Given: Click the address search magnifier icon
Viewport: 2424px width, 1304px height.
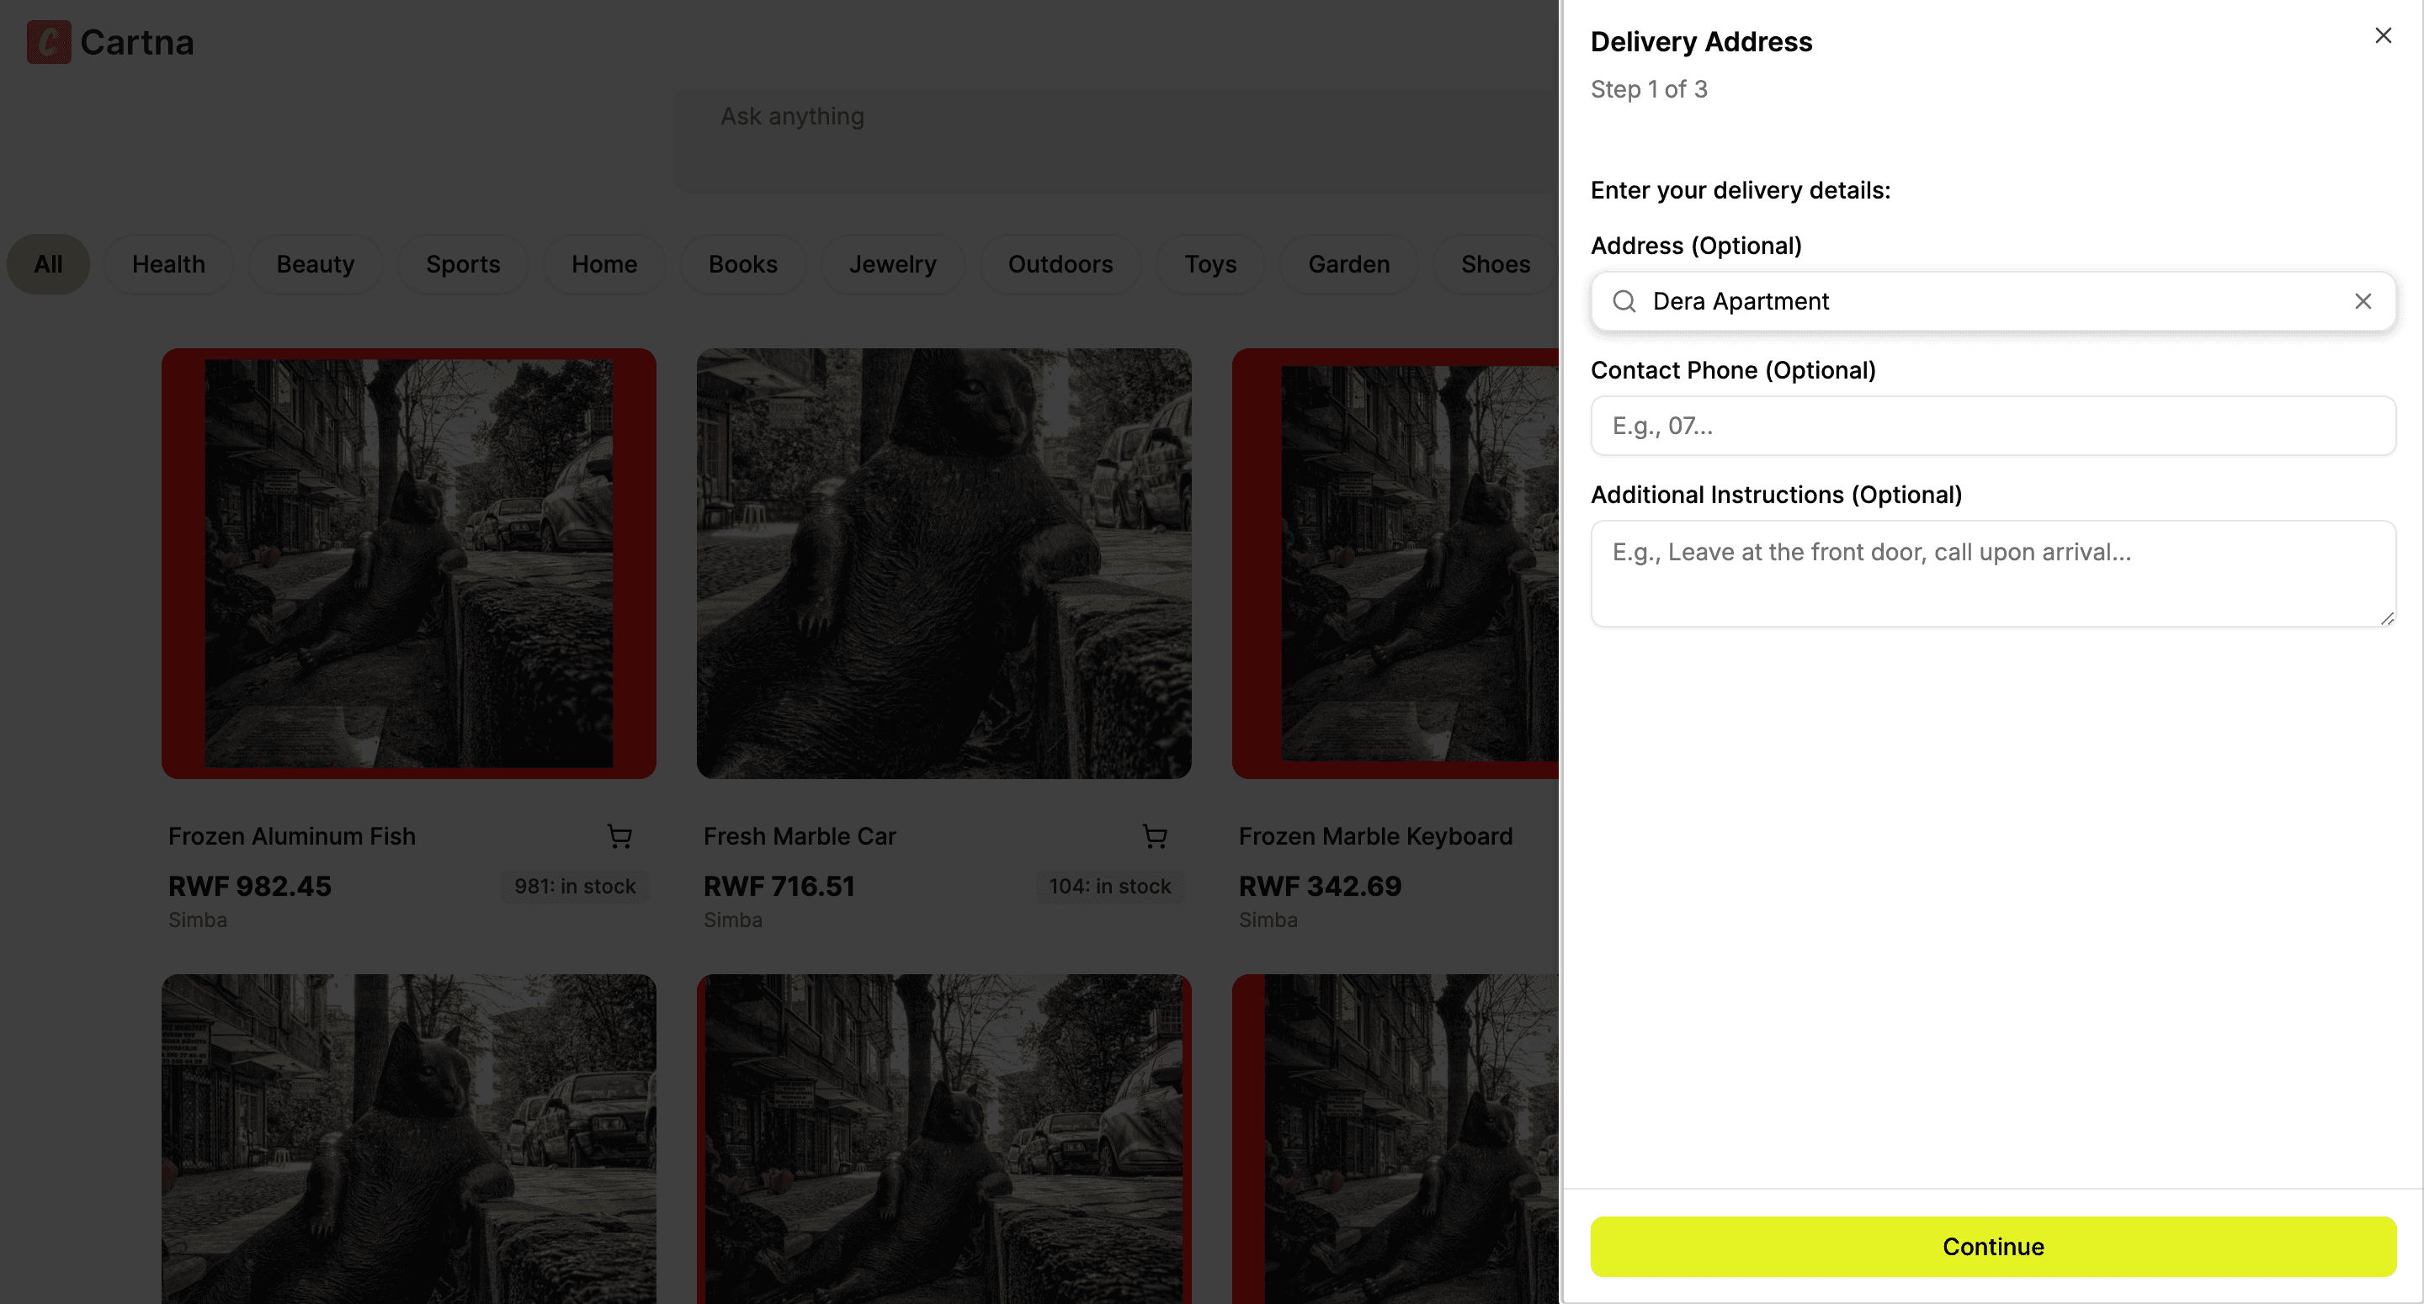Looking at the screenshot, I should (x=1624, y=301).
